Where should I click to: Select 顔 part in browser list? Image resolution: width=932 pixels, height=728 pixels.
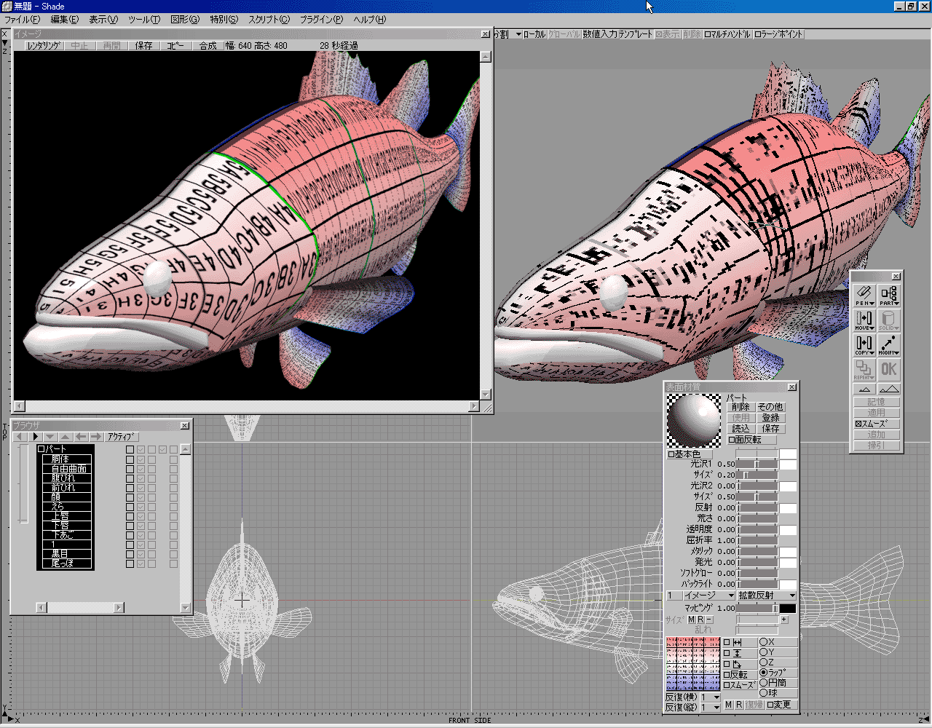66,497
